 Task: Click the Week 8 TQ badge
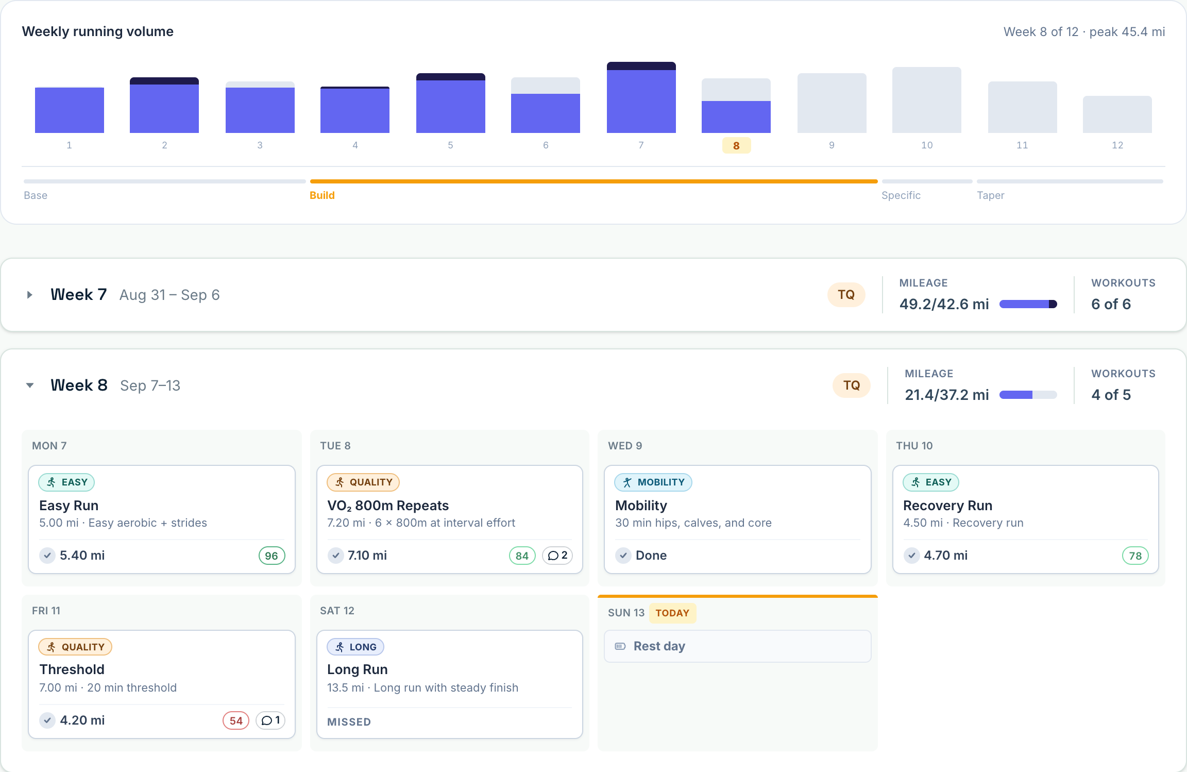tap(852, 385)
